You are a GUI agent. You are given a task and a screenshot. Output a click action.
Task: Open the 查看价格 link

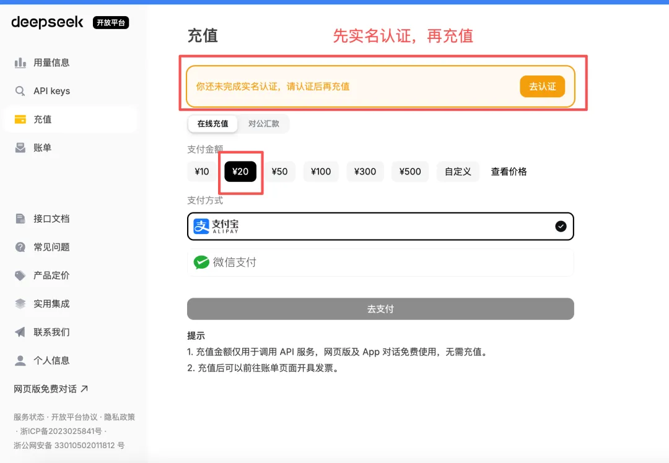pos(509,171)
